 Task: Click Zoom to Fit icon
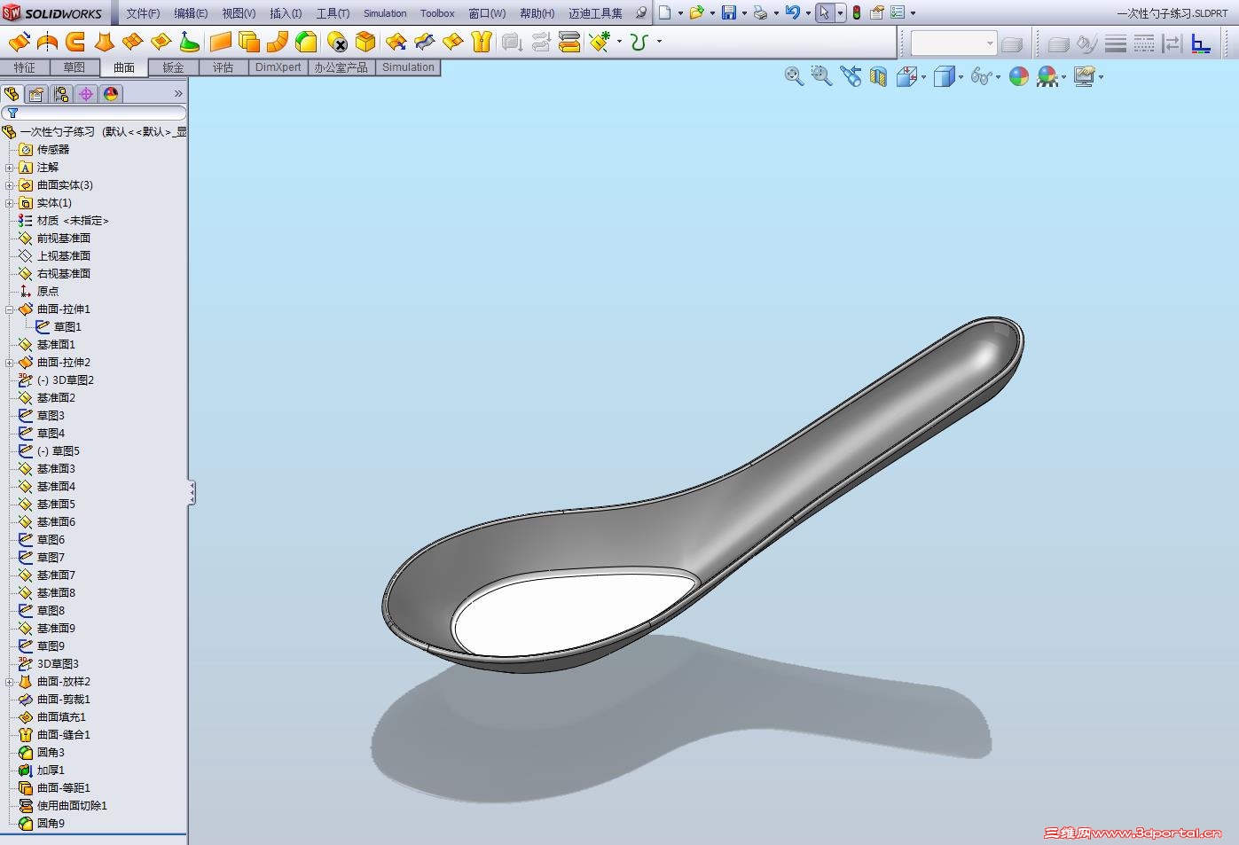coord(794,77)
